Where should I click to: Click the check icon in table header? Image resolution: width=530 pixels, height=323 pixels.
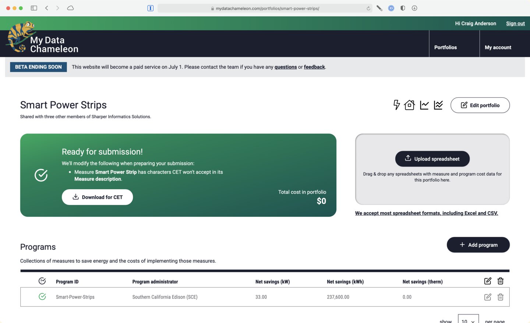coord(42,281)
